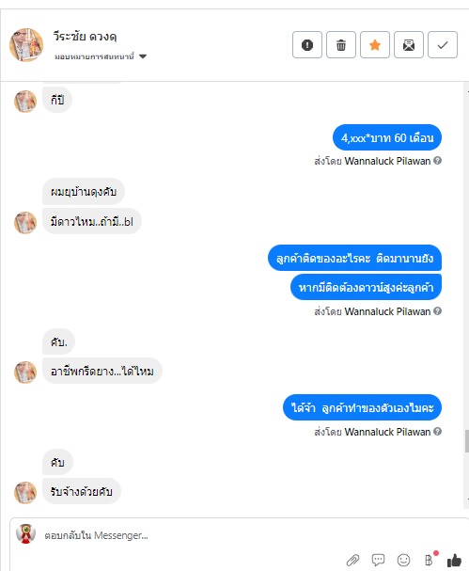
Task: Open saved replies speech bubble icon
Action: click(x=378, y=560)
